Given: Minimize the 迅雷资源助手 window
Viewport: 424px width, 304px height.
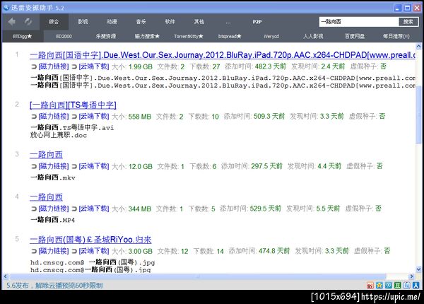Looking at the screenshot, I should click(397, 8).
